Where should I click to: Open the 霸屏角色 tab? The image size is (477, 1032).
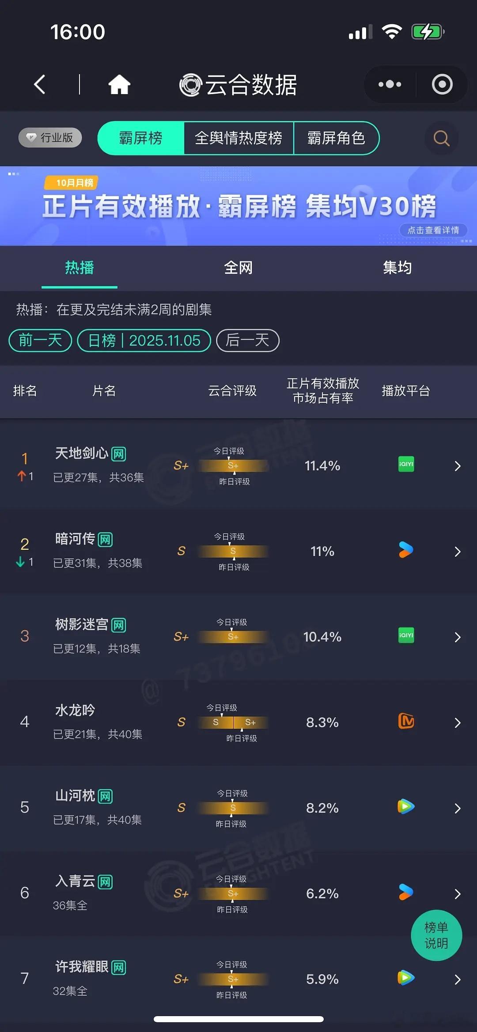click(x=337, y=138)
